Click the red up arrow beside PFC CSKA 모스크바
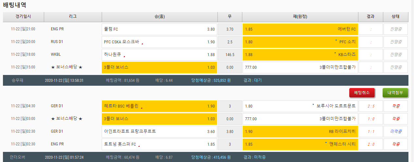Image resolution: width=414 pixels, height=162 pixels. pyautogui.click(x=142, y=43)
